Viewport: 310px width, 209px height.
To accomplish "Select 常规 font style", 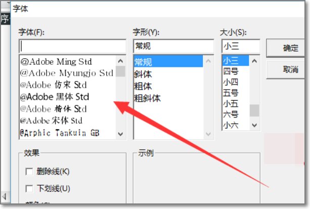I will (168, 62).
